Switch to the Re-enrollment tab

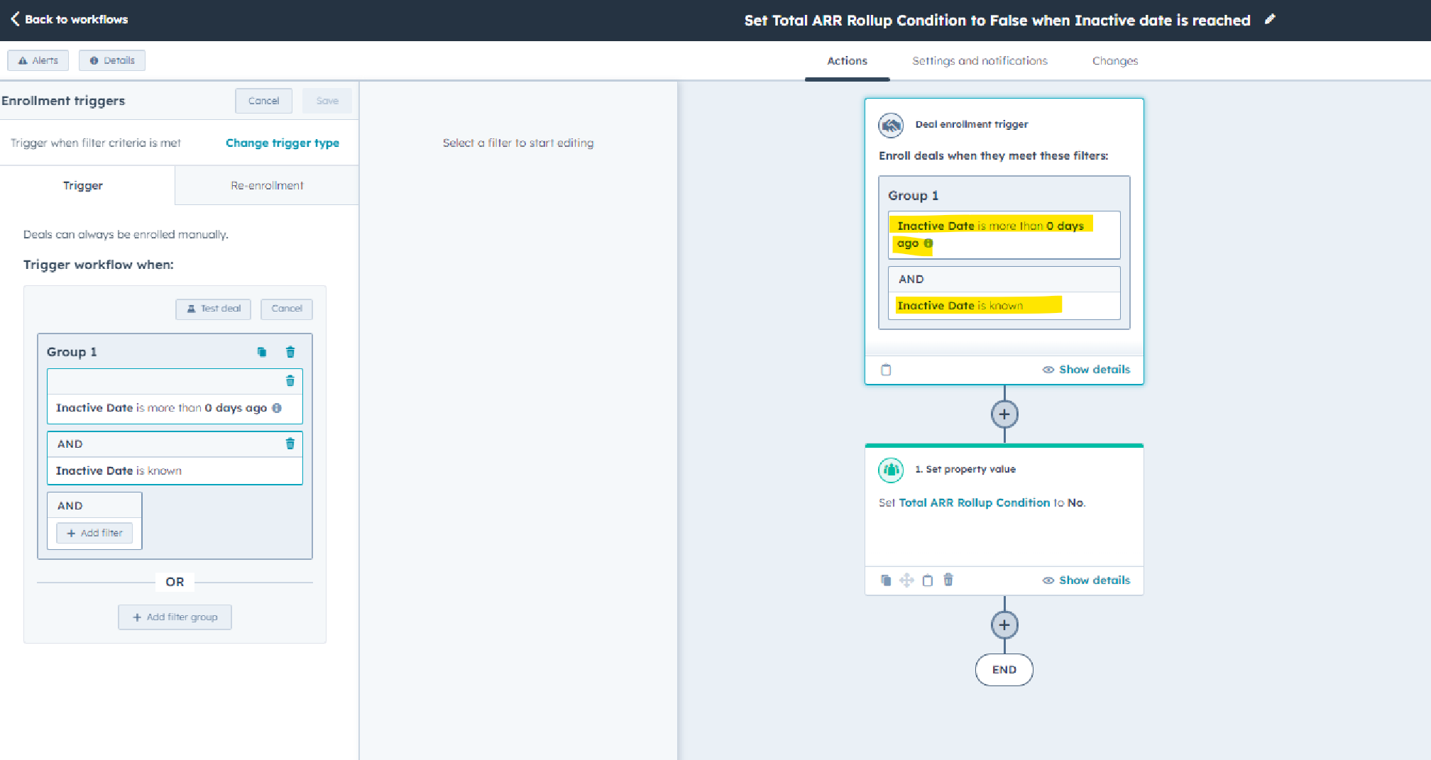click(267, 185)
